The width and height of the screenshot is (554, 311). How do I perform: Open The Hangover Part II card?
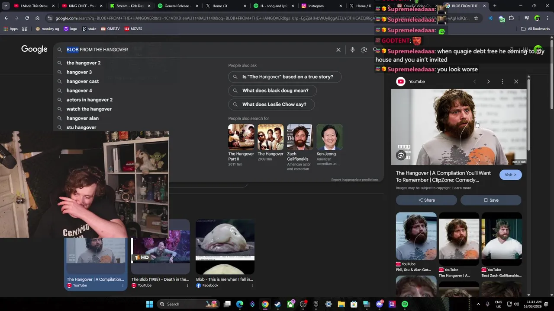(241, 145)
